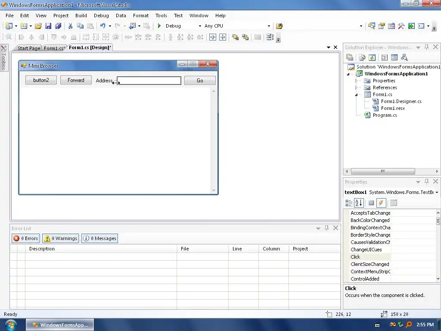Click View Code icon in Solution Explorer
This screenshot has width=441, height=331.
point(385,58)
